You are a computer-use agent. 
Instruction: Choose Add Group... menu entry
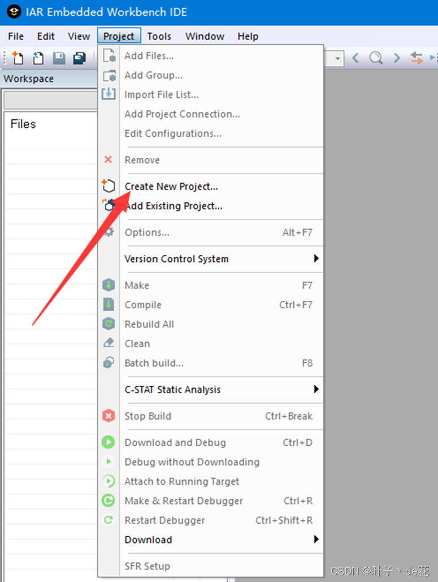pos(211,75)
